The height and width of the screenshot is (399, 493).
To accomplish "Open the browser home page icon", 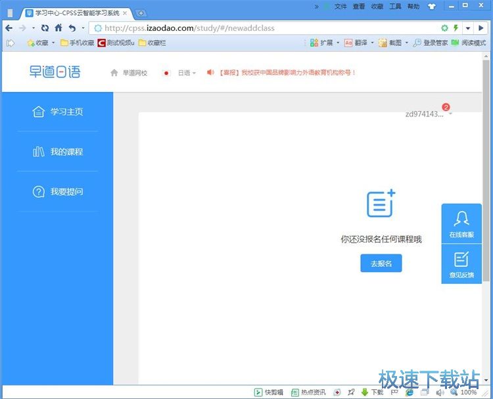I will coord(59,28).
